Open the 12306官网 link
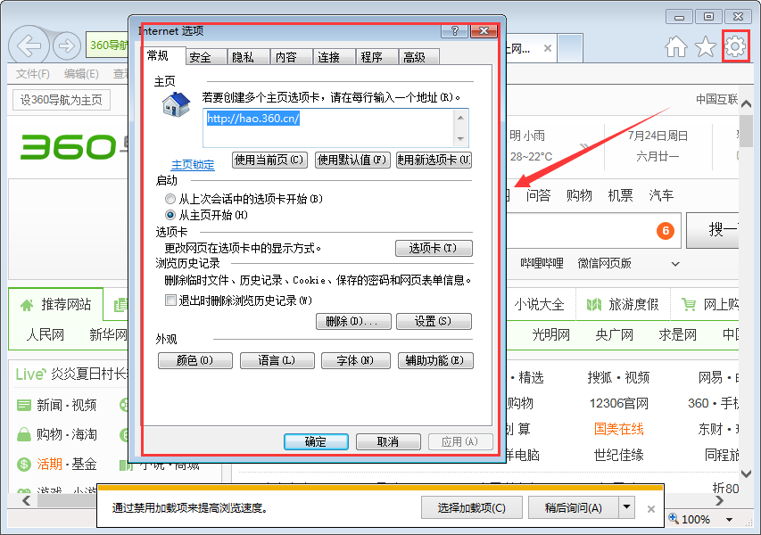Image resolution: width=761 pixels, height=535 pixels. point(619,404)
